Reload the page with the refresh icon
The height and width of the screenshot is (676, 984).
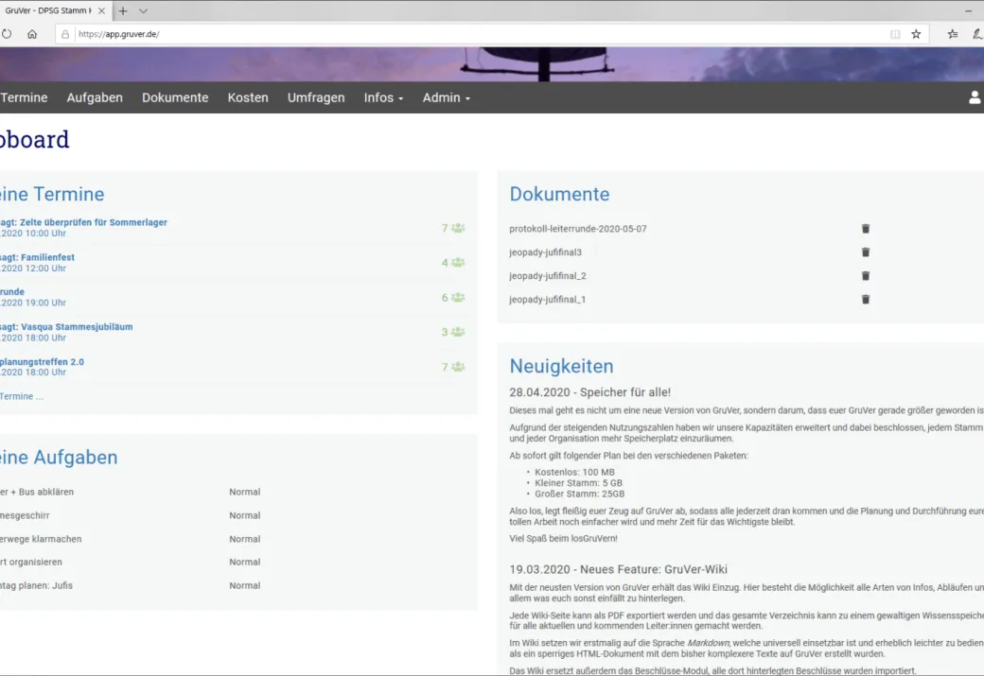(x=7, y=34)
